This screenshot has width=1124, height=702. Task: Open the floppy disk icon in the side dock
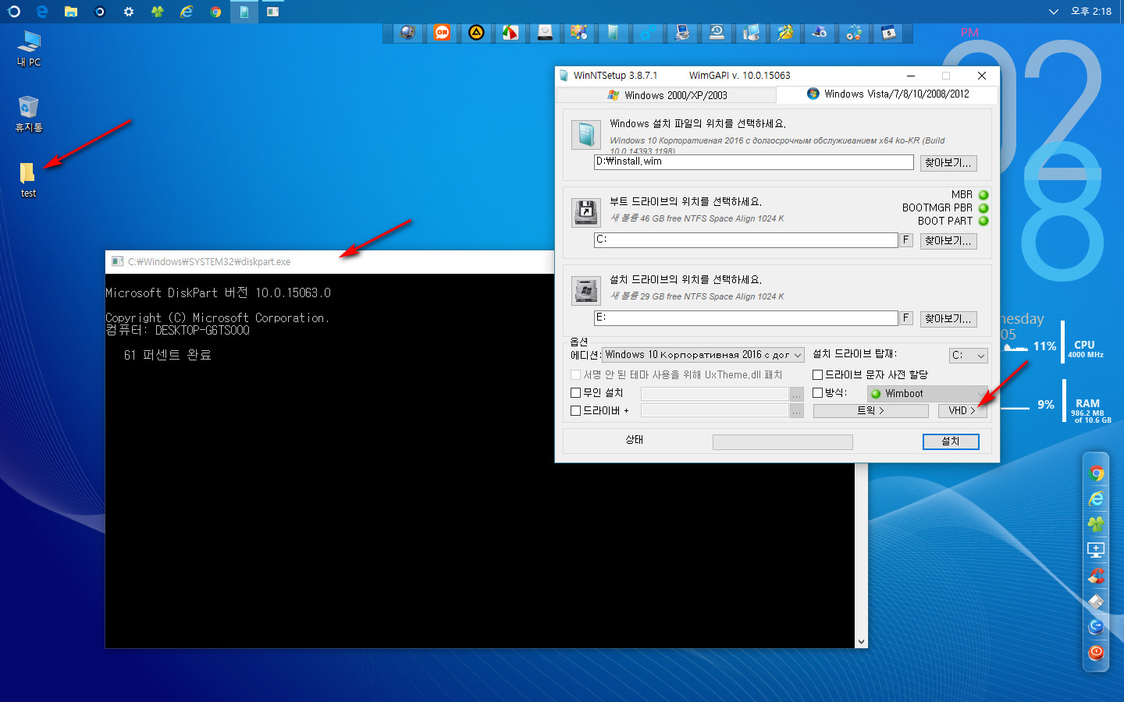pos(1096,601)
